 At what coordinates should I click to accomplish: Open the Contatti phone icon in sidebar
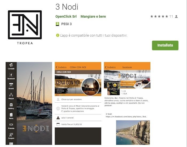click(11, 65)
